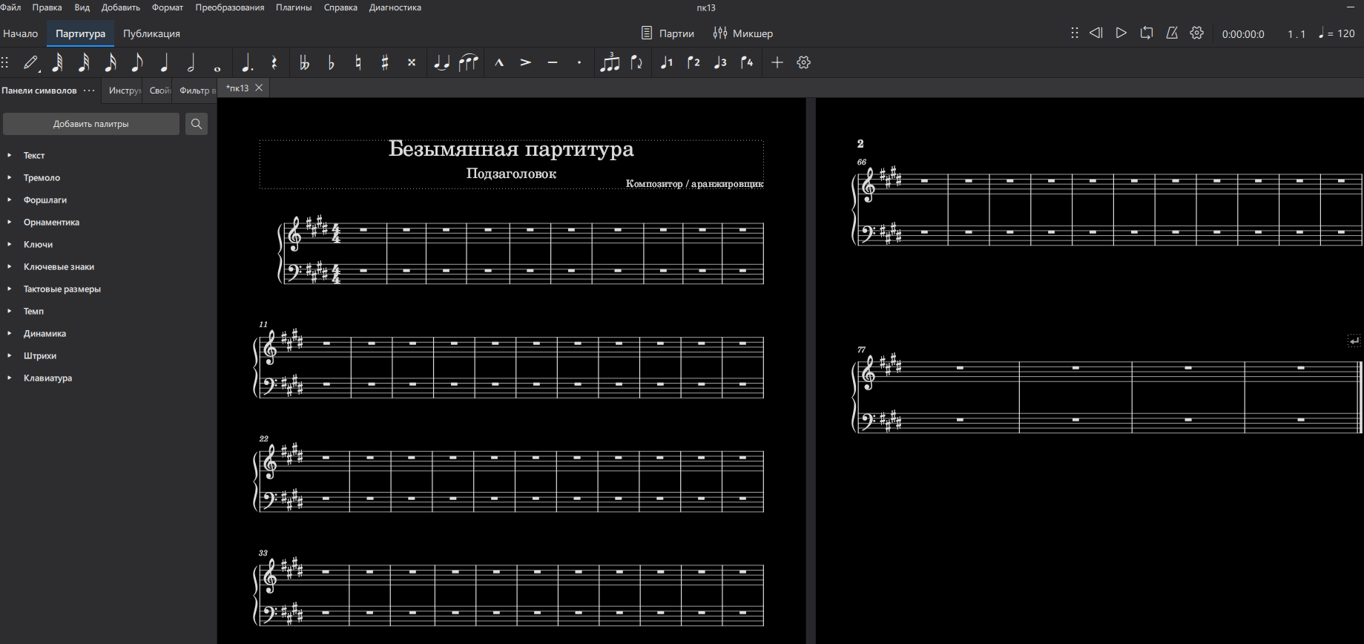
Task: Add staccato articulation
Action: coord(579,63)
